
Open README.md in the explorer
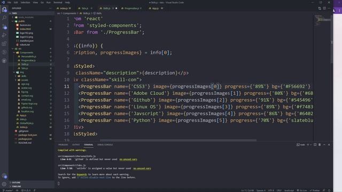click(25, 143)
